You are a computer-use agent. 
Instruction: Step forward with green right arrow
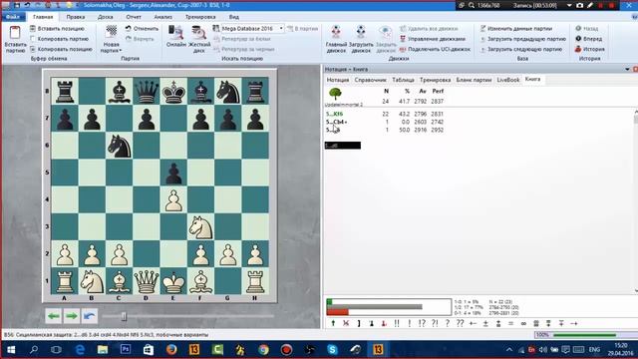coord(71,316)
